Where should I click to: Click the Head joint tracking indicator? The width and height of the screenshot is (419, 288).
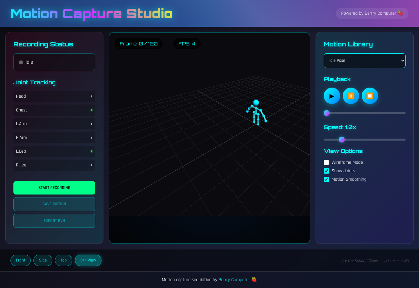tap(92, 96)
